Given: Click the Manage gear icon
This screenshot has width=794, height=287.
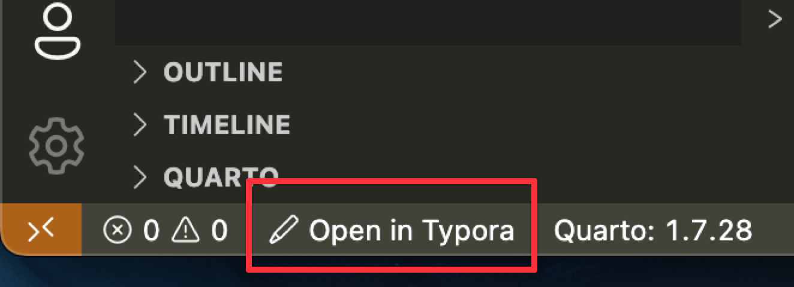Looking at the screenshot, I should (x=56, y=144).
